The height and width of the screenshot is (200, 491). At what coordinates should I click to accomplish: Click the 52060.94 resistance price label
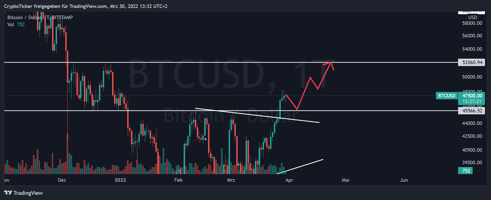pos(472,62)
